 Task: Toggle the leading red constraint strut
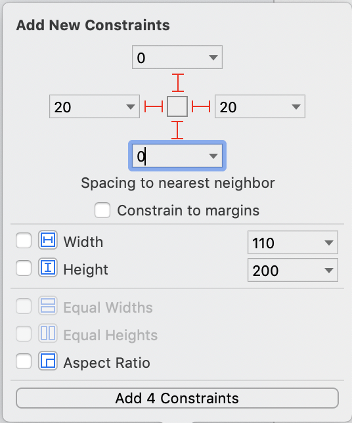coord(154,106)
